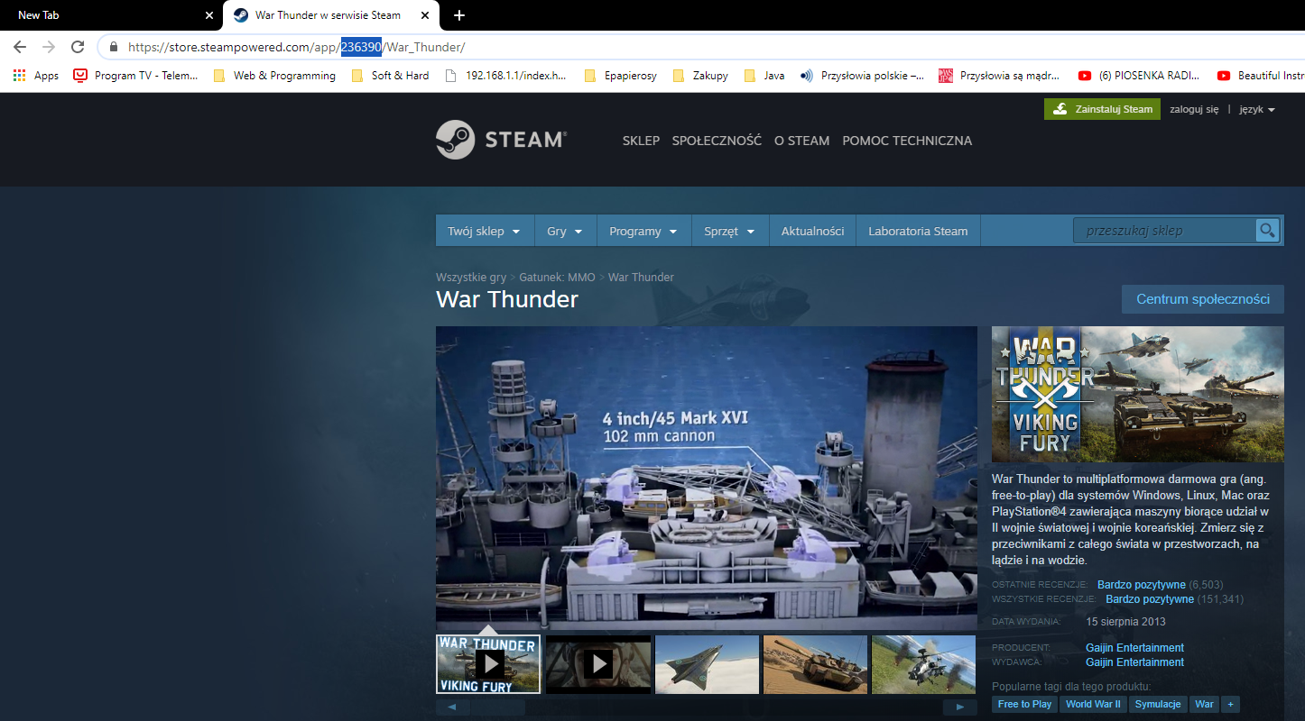Click the browser address bar URL
Image resolution: width=1305 pixels, height=721 pixels.
pos(296,47)
